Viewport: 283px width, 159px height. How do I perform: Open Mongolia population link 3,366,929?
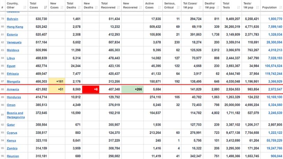click(x=275, y=82)
